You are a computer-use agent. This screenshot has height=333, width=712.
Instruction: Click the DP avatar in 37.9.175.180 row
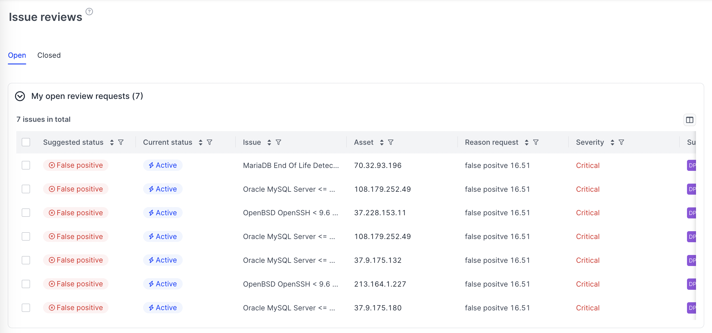[691, 308]
